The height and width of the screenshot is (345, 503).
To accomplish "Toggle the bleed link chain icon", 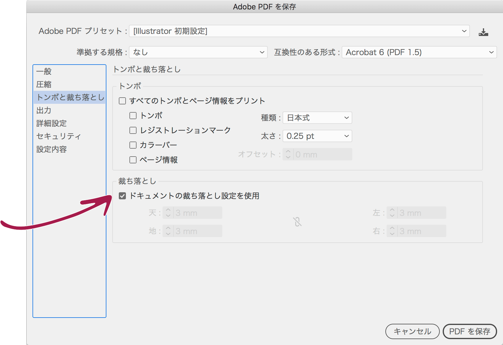I will 297,222.
